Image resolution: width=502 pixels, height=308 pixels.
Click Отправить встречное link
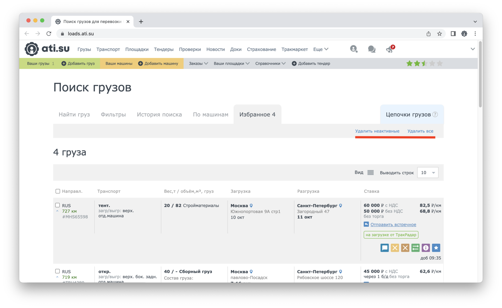pyautogui.click(x=393, y=224)
